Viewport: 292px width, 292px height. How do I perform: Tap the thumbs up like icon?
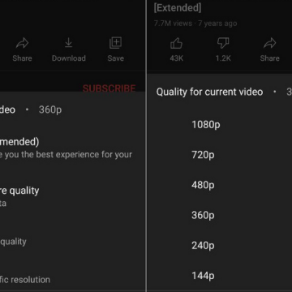(x=176, y=43)
